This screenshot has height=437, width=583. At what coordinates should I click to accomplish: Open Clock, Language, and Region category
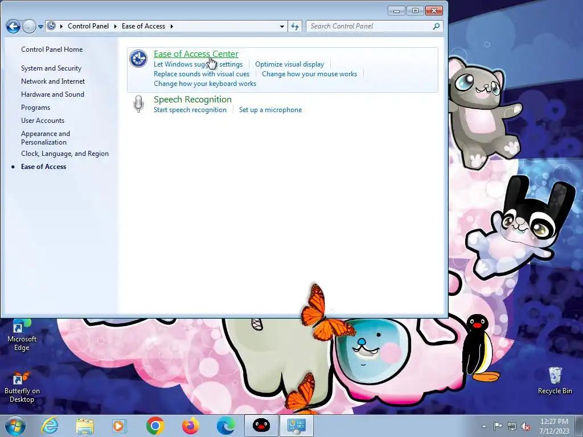tap(65, 154)
